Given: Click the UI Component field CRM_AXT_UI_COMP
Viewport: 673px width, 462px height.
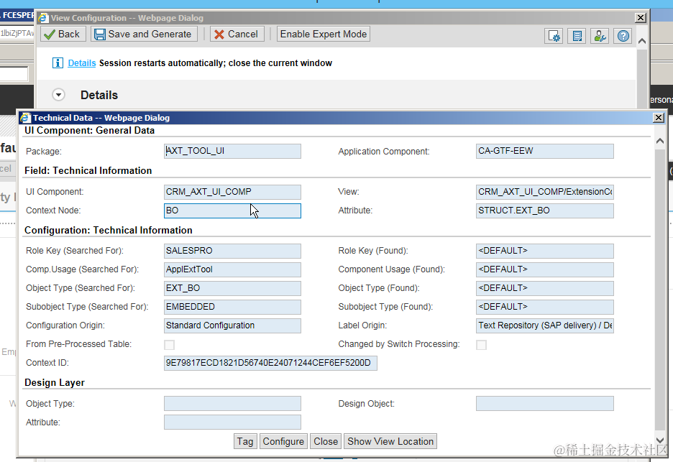Looking at the screenshot, I should click(x=232, y=192).
